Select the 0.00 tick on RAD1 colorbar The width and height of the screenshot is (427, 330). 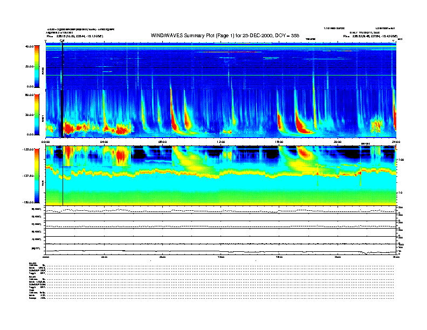(x=30, y=134)
